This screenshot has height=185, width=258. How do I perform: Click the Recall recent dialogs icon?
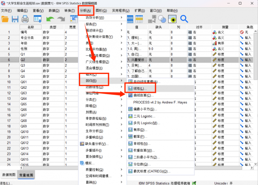(x=38, y=19)
